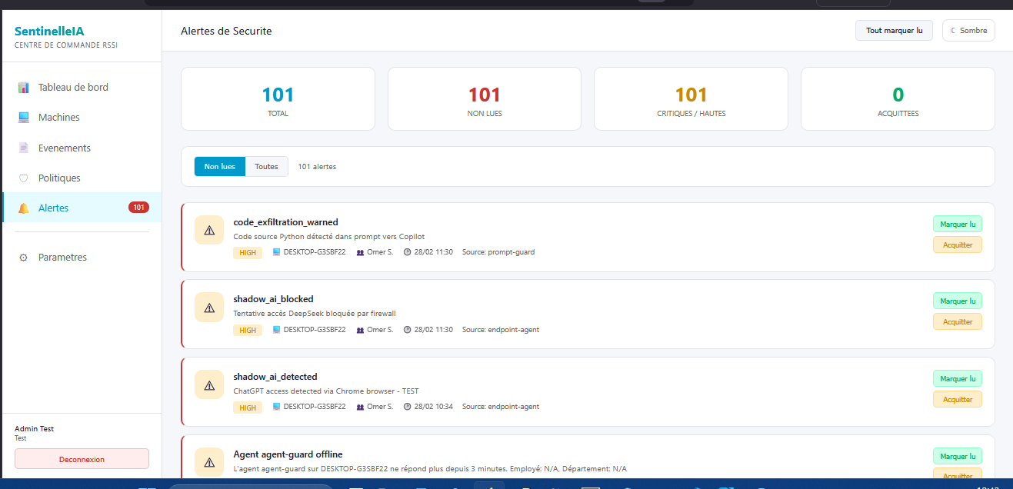Screen dimensions: 1013x489
Task: Click the Critiques / Hautes stat card
Action: coord(691,98)
